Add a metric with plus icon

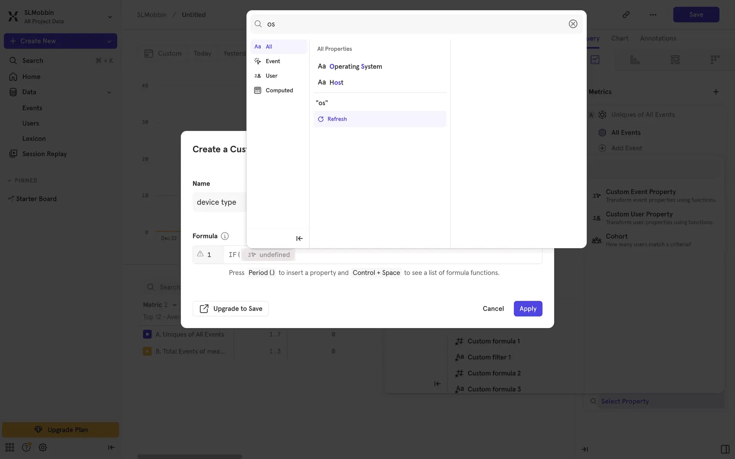coord(715,92)
